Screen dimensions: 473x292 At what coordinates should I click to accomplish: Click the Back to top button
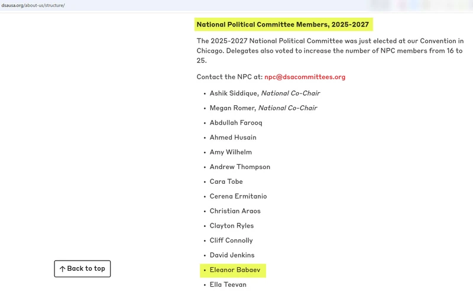(82, 269)
